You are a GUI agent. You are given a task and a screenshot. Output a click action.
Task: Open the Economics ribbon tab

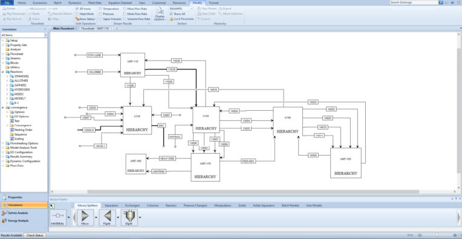pos(40,2)
